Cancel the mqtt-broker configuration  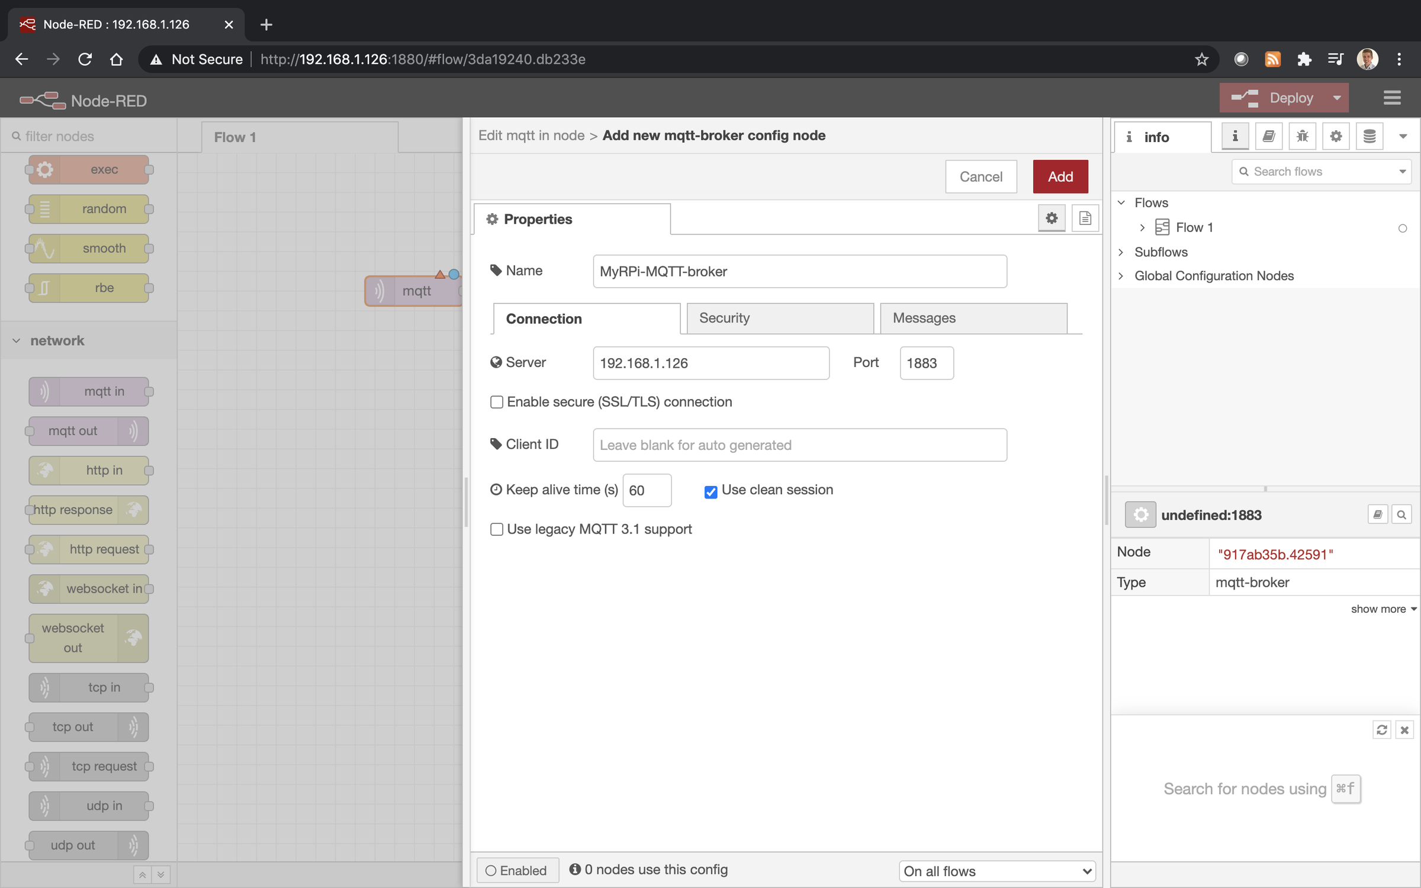coord(980,176)
